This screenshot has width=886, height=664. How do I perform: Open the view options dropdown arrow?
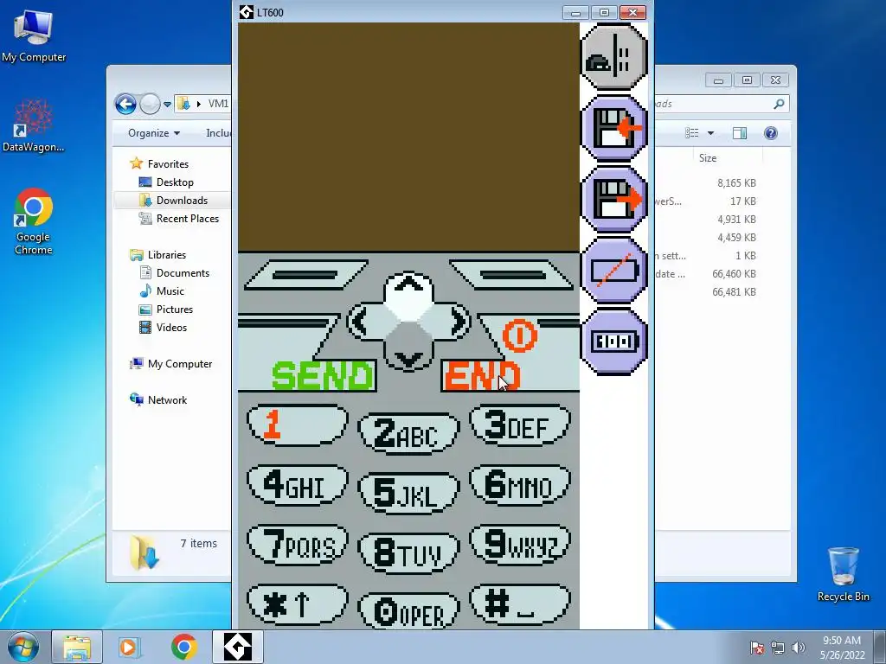pyautogui.click(x=711, y=133)
